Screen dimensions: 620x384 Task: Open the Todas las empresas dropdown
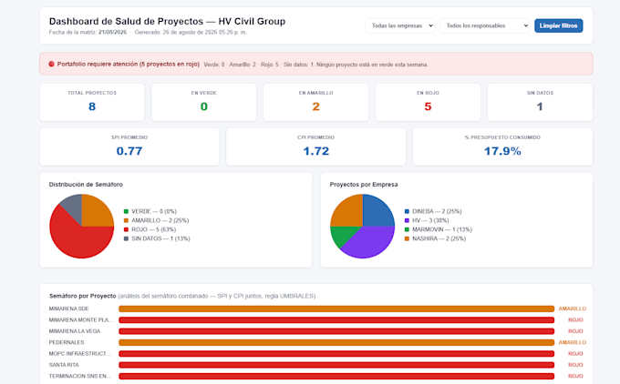[399, 25]
